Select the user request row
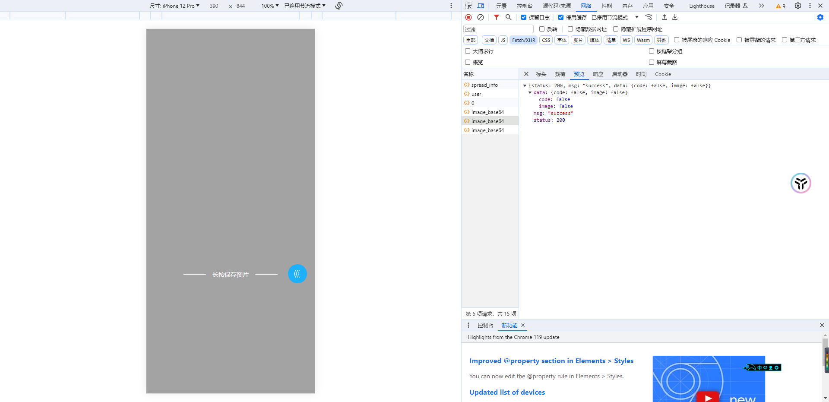Image resolution: width=829 pixels, height=402 pixels. click(x=490, y=94)
